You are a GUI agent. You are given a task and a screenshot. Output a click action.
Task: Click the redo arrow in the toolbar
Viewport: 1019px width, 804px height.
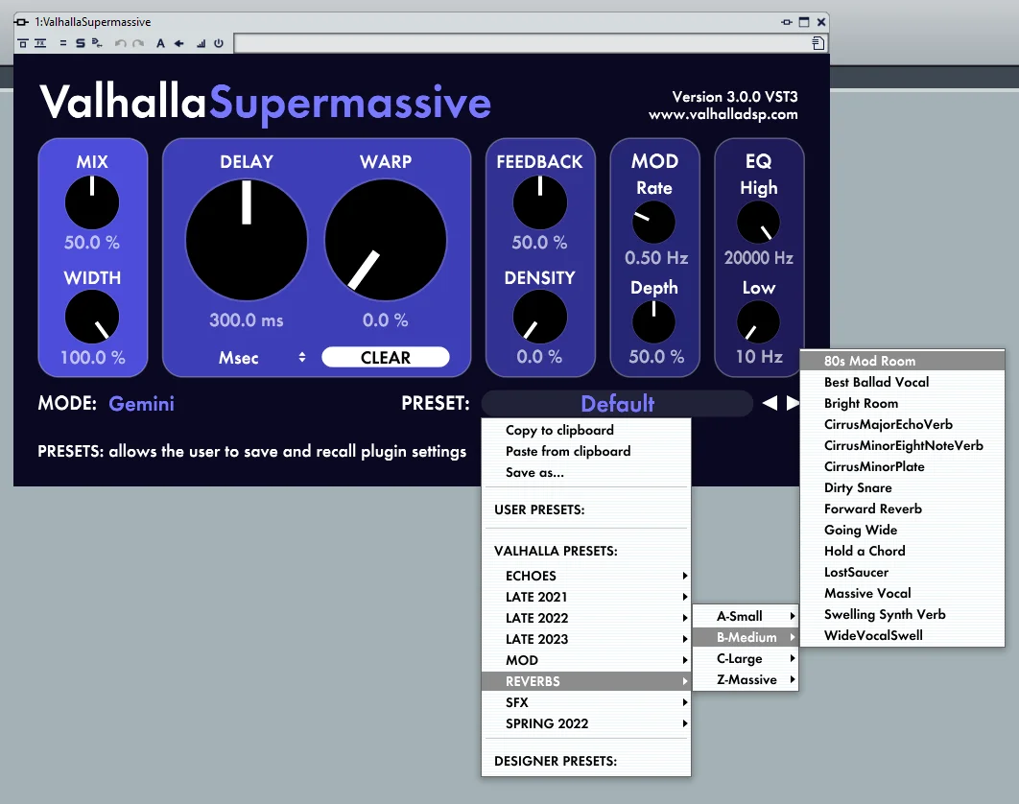click(x=138, y=43)
